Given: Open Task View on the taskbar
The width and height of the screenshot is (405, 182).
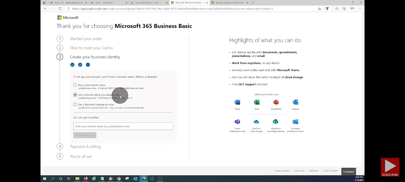Looking at the screenshot, I should point(69,179).
